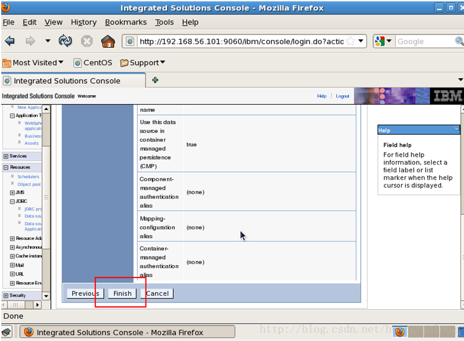Click the browser Back arrow
This screenshot has height=341, width=464.
point(10,41)
